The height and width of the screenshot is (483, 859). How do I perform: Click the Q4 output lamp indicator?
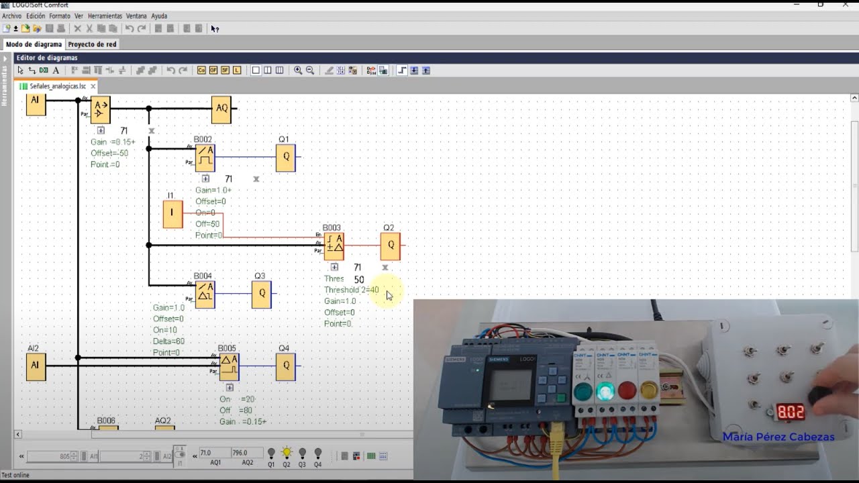pyautogui.click(x=318, y=453)
